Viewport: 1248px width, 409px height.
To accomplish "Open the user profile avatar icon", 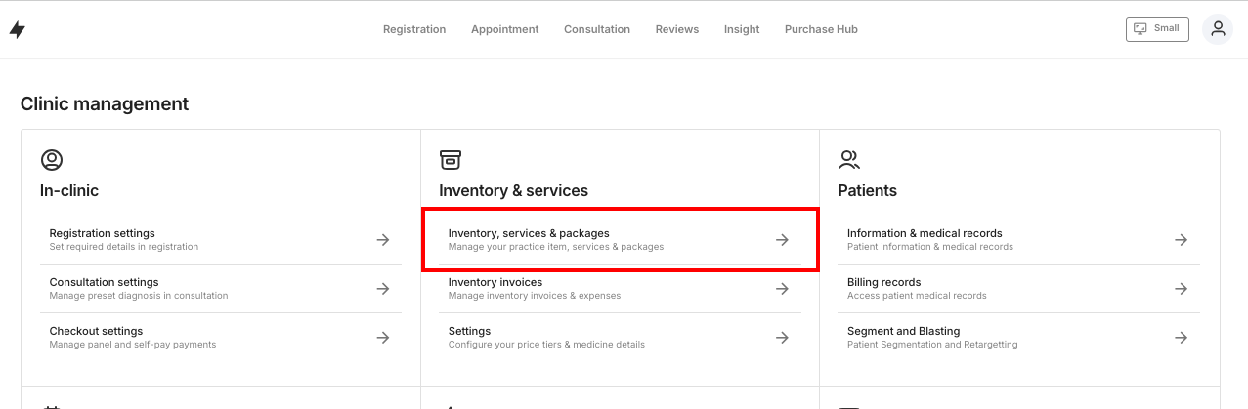I will tap(1218, 29).
